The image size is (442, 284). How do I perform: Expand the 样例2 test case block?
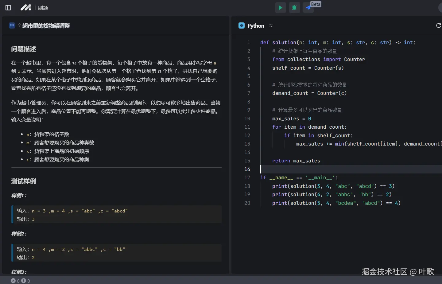point(117,253)
